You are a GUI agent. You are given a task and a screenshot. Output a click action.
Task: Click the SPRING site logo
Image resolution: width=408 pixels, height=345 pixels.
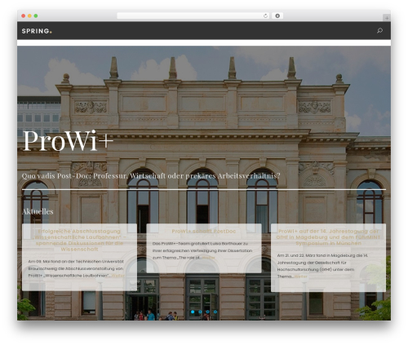point(37,31)
